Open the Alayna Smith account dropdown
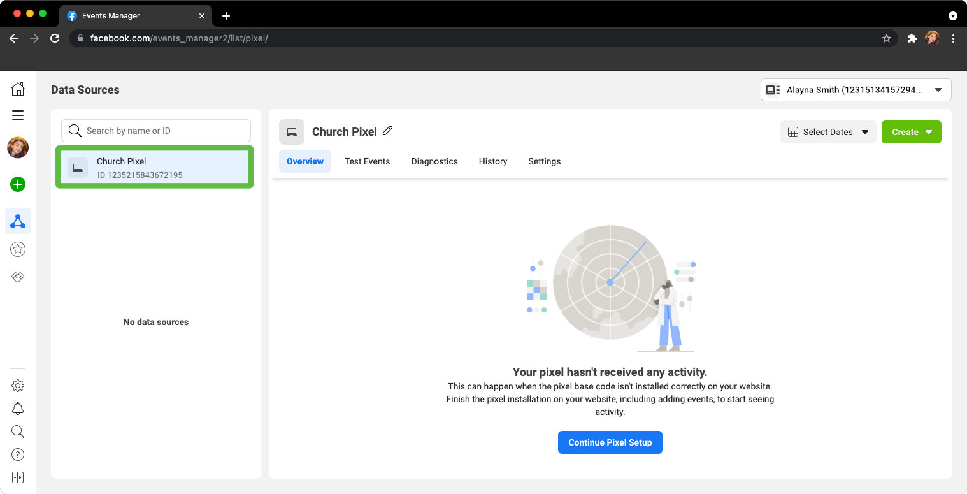The height and width of the screenshot is (494, 967). pyautogui.click(x=856, y=90)
